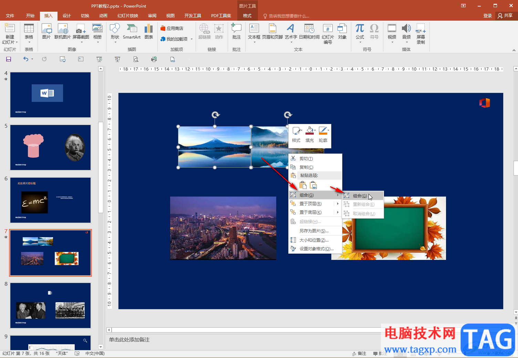Open the 幻灯片放映 ribbon tab

[x=128, y=16]
